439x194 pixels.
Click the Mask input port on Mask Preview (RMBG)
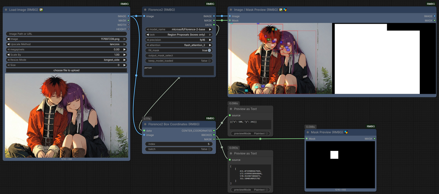pyautogui.click(x=306, y=139)
